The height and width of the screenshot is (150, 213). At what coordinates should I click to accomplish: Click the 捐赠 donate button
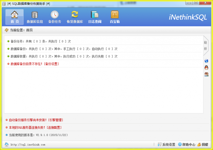pos(203,145)
